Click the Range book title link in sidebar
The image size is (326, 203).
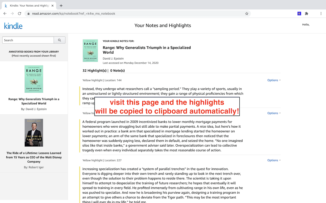(x=34, y=101)
